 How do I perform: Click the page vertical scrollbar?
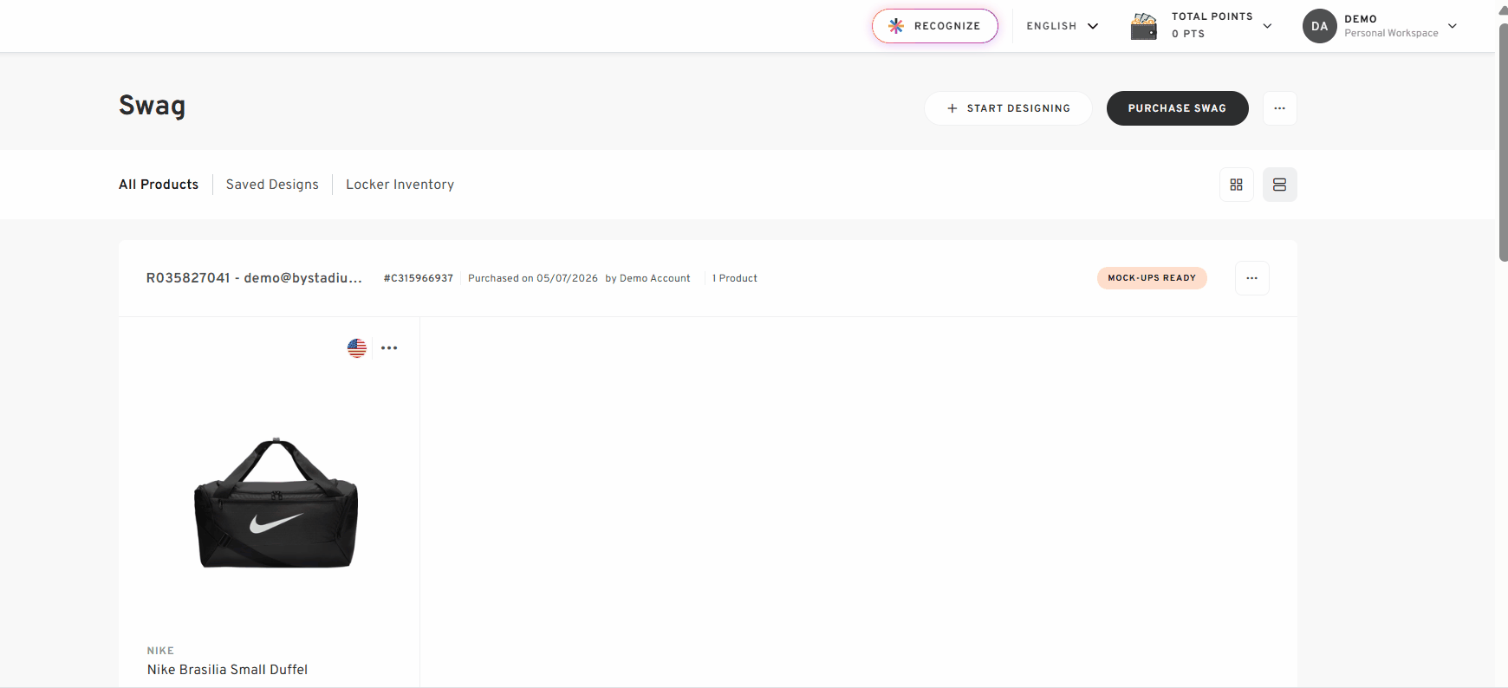[1503, 143]
